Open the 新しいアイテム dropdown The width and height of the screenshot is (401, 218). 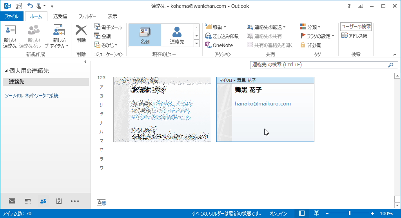59,36
